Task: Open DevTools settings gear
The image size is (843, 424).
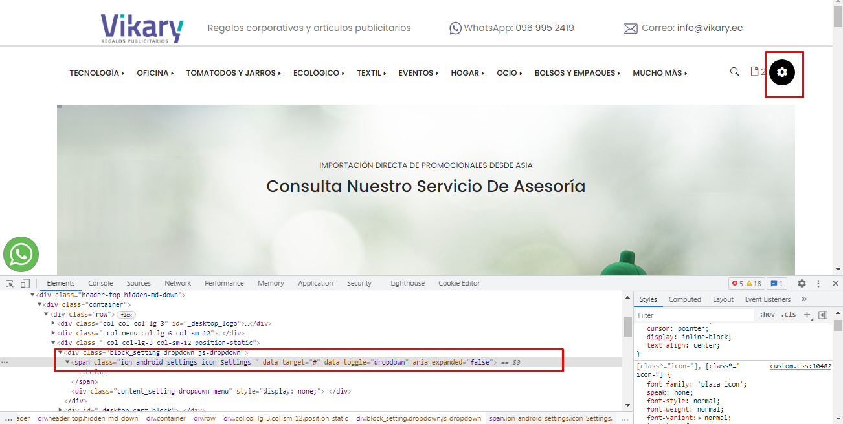Action: pos(802,283)
